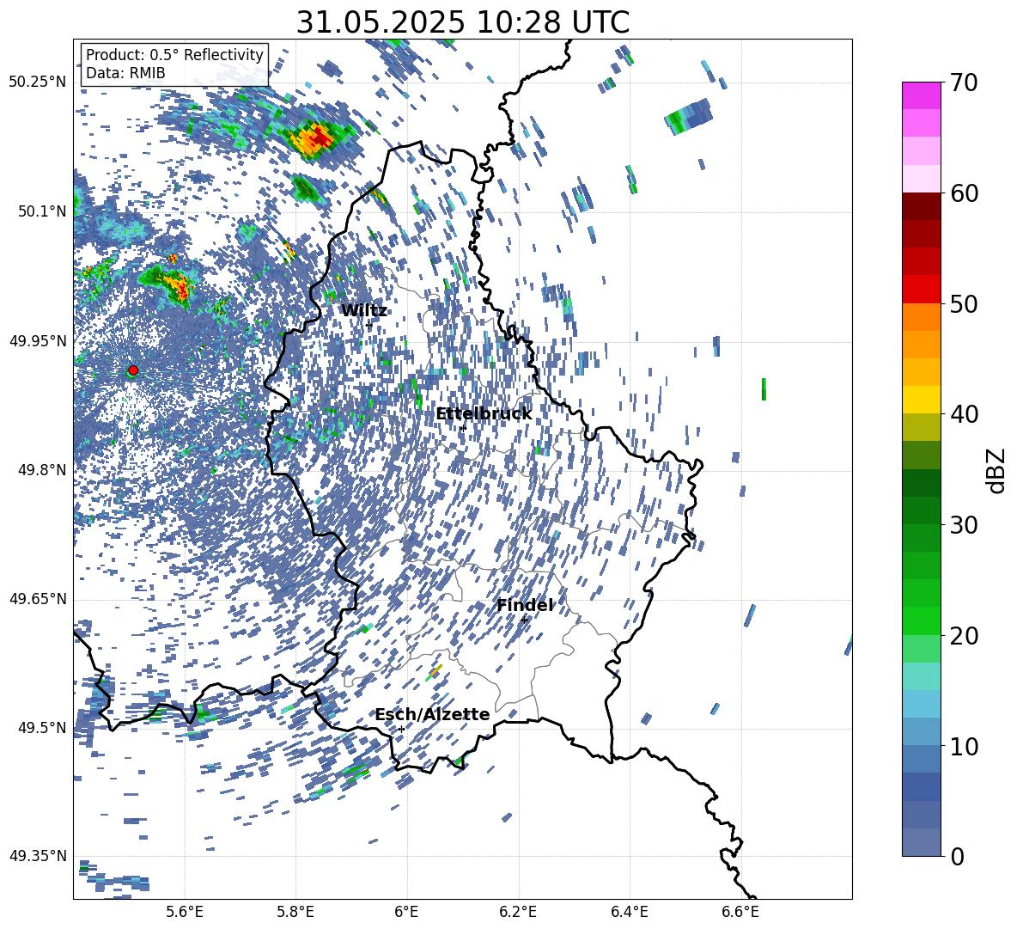Click the Findel location cross marker
This screenshot has height=929, width=1017.
[x=524, y=620]
